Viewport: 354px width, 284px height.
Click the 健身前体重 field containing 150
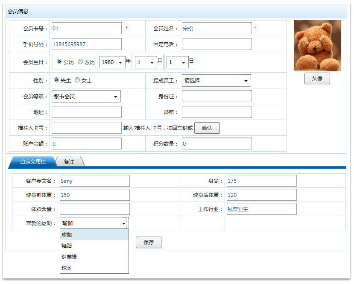point(95,195)
